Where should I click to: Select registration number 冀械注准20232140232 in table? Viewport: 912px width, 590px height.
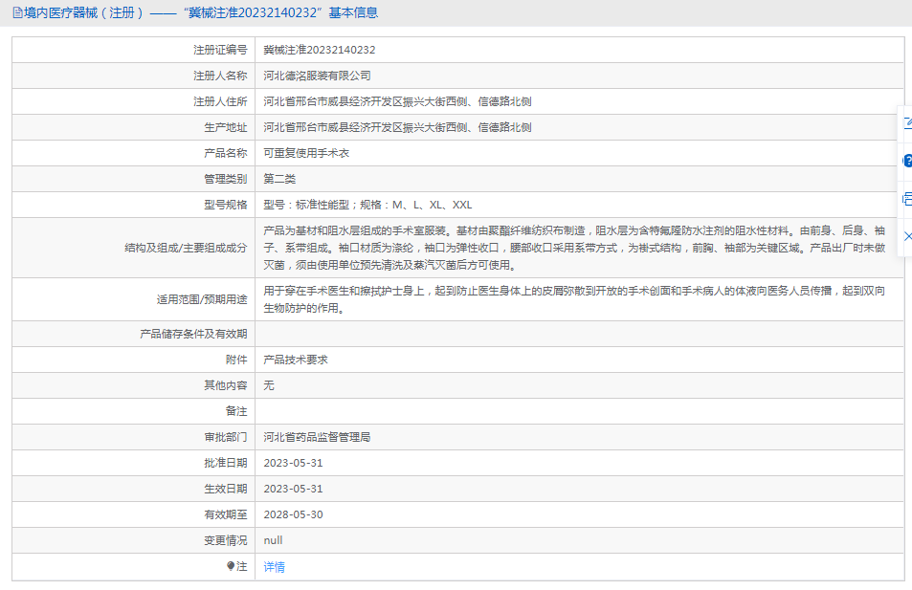(320, 50)
